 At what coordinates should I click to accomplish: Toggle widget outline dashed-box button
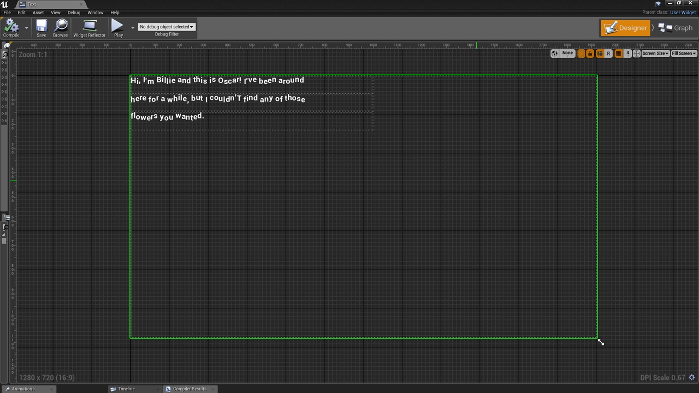click(x=582, y=53)
